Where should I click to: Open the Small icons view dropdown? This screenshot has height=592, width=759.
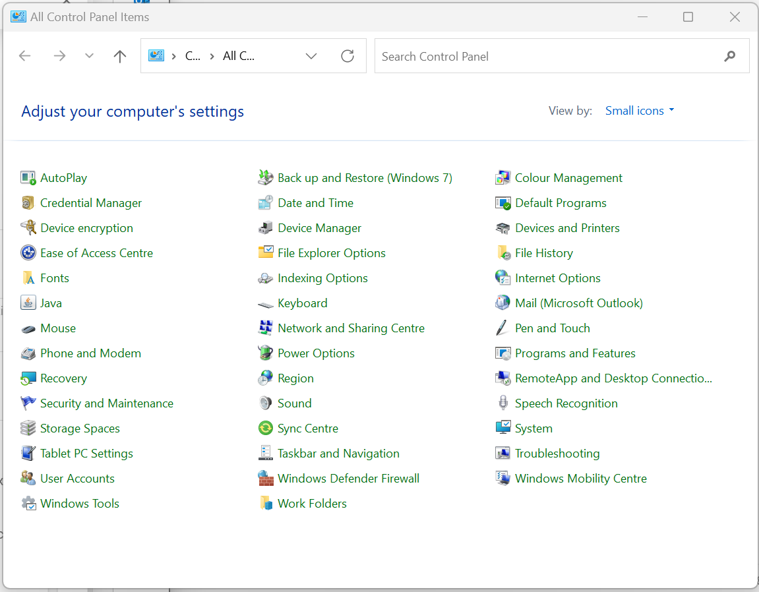click(x=640, y=111)
